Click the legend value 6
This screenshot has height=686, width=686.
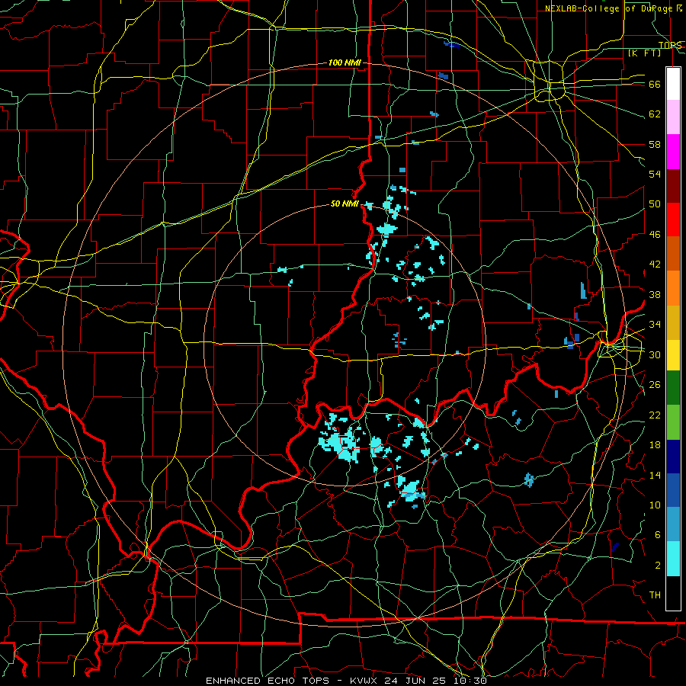[658, 535]
